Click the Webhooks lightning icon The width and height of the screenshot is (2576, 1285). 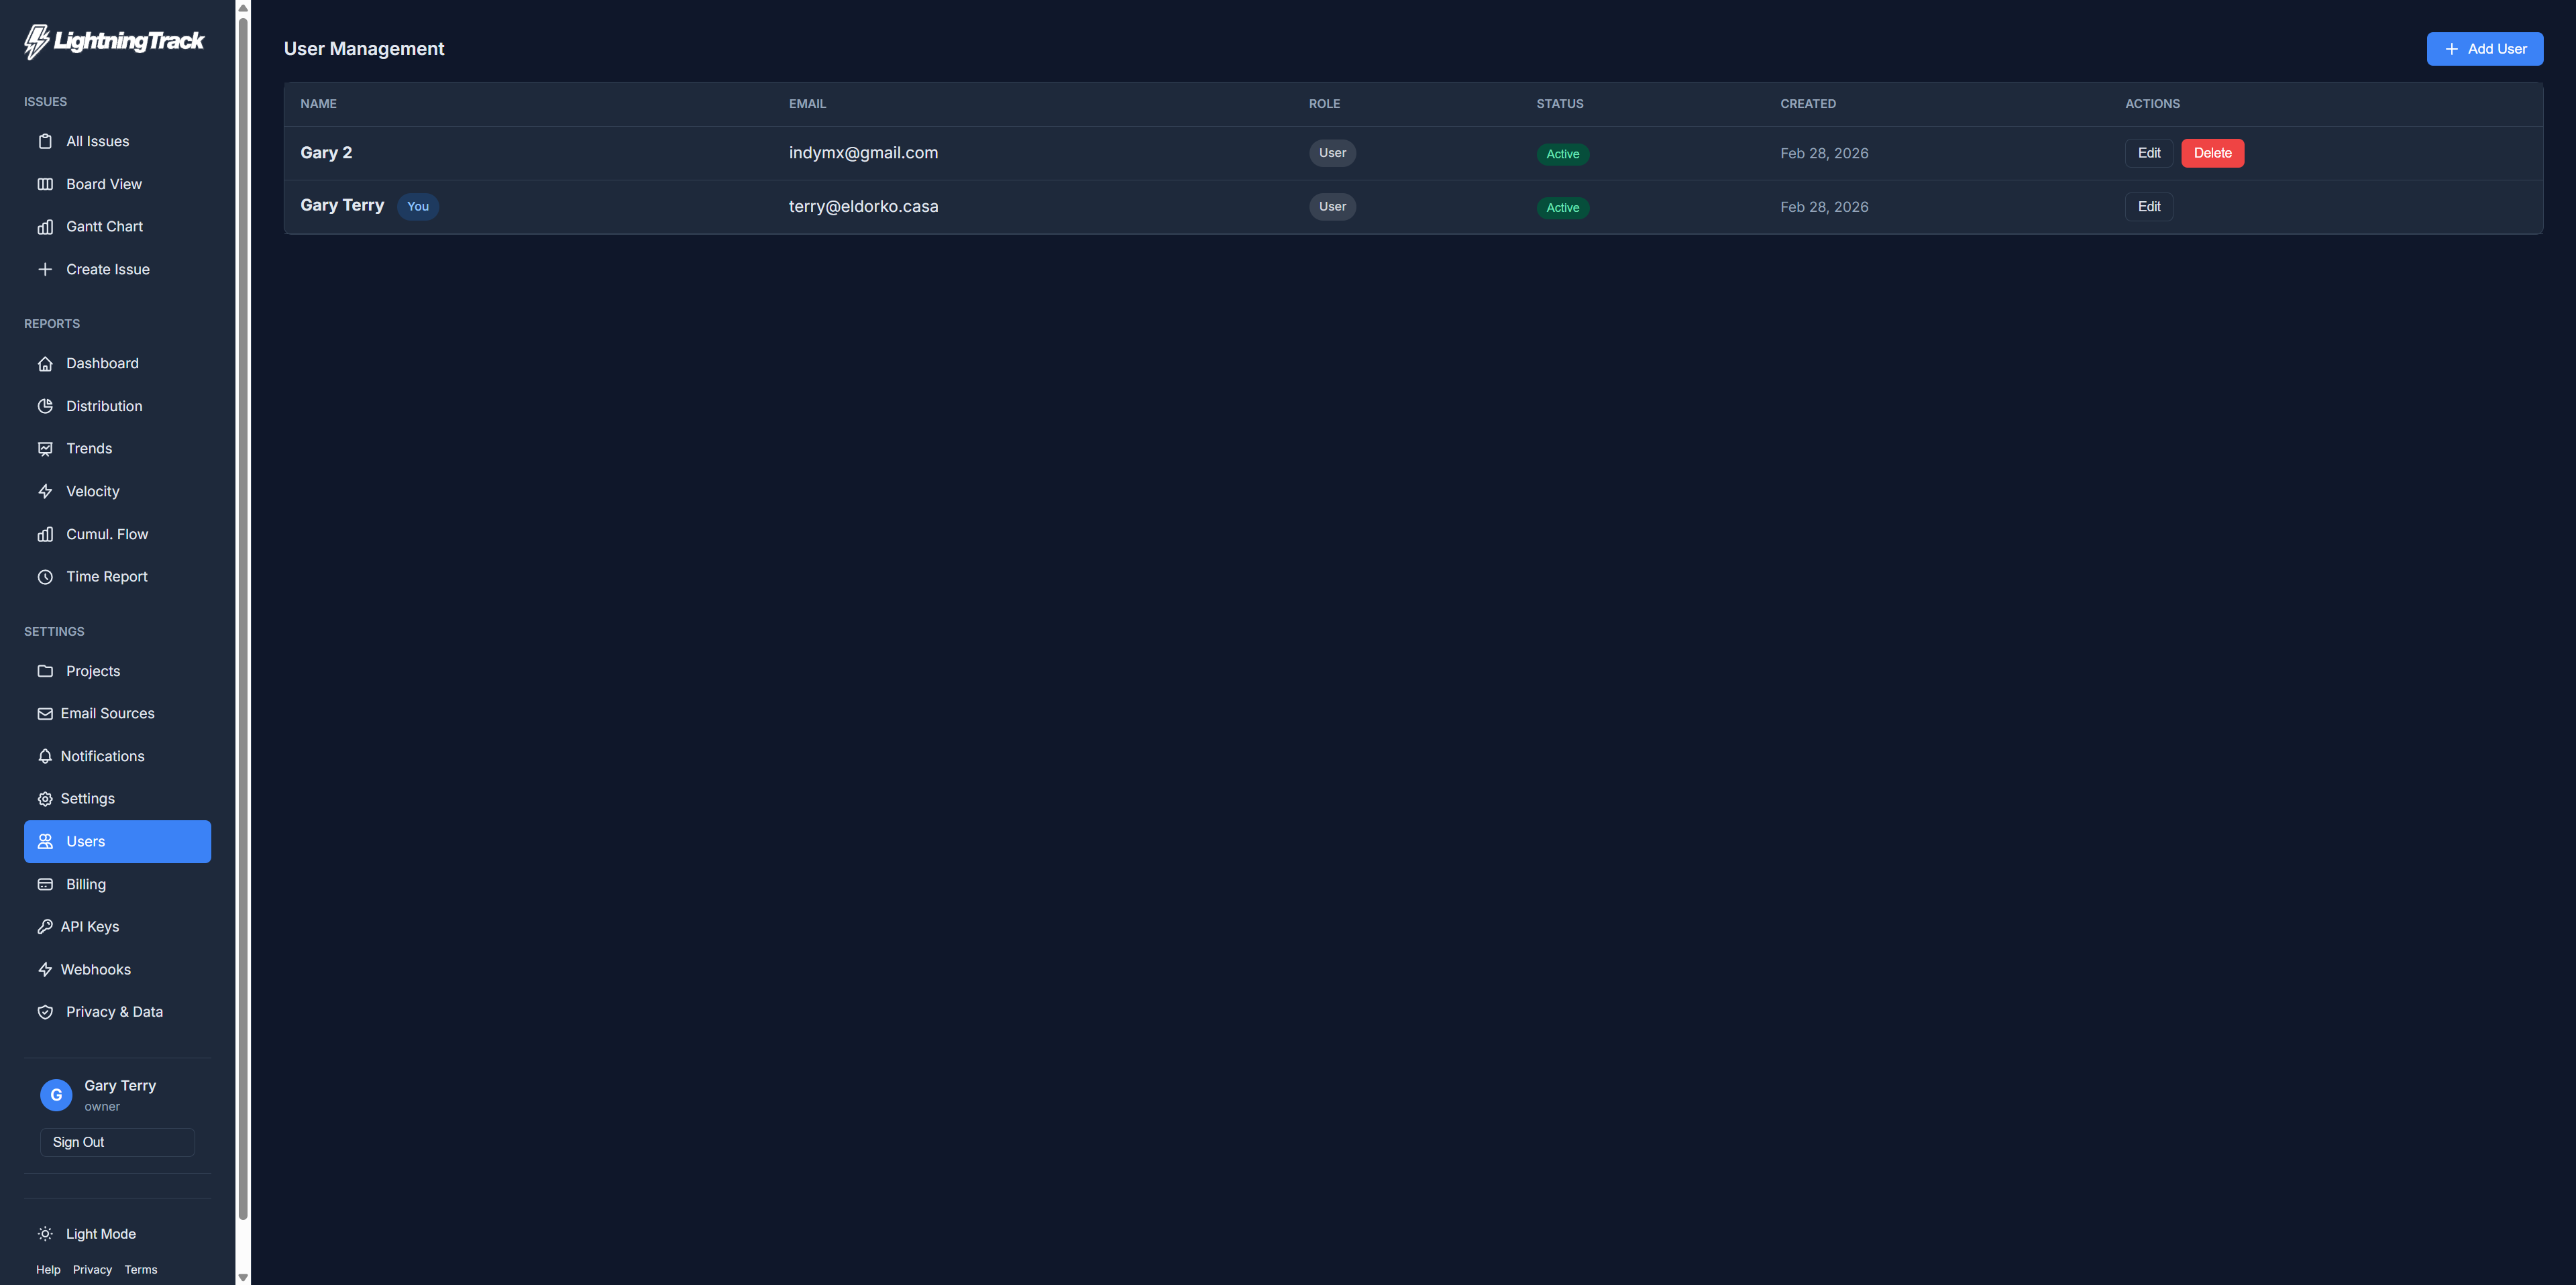point(46,969)
